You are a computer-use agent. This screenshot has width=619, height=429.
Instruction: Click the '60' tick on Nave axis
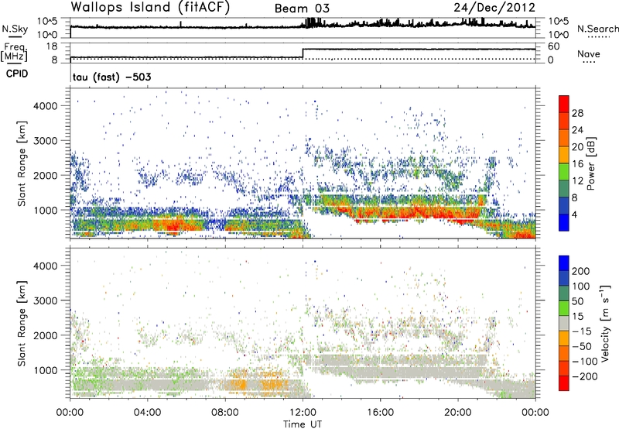553,46
